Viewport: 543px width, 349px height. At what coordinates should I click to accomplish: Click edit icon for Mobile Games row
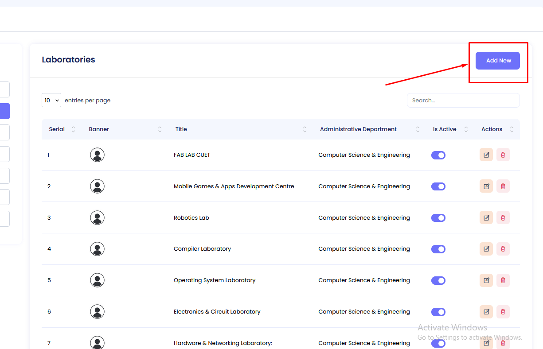click(x=486, y=186)
